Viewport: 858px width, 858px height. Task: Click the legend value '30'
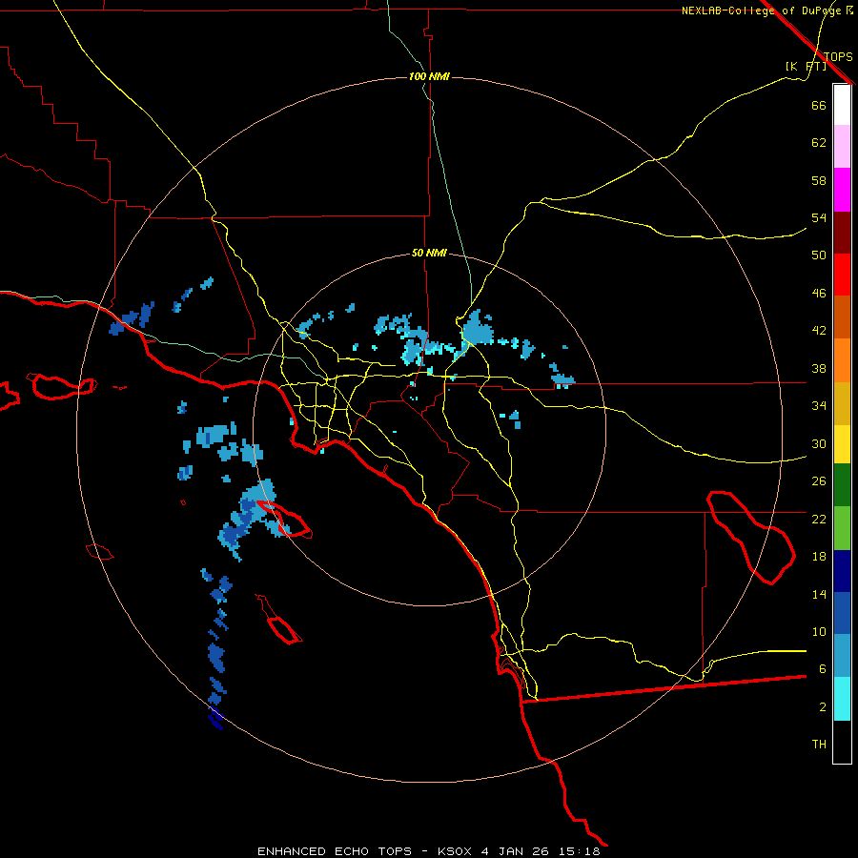click(x=819, y=443)
